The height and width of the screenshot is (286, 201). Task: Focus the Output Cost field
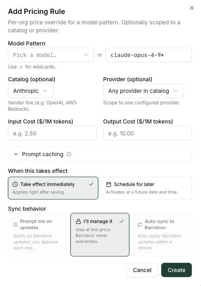click(147, 133)
